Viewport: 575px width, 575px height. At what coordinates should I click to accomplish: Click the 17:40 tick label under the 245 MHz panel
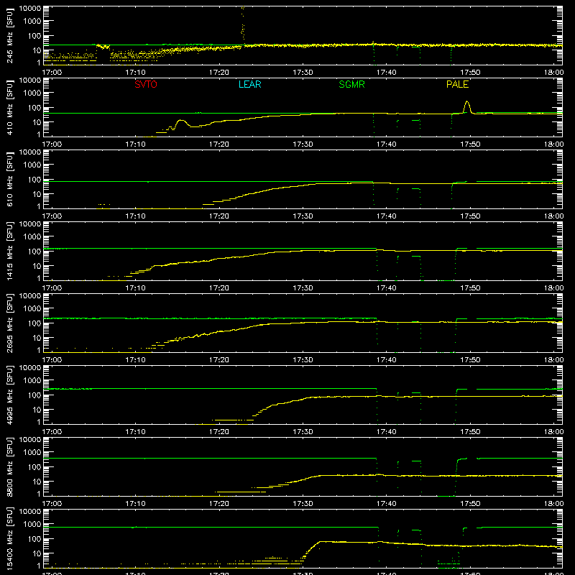point(387,73)
